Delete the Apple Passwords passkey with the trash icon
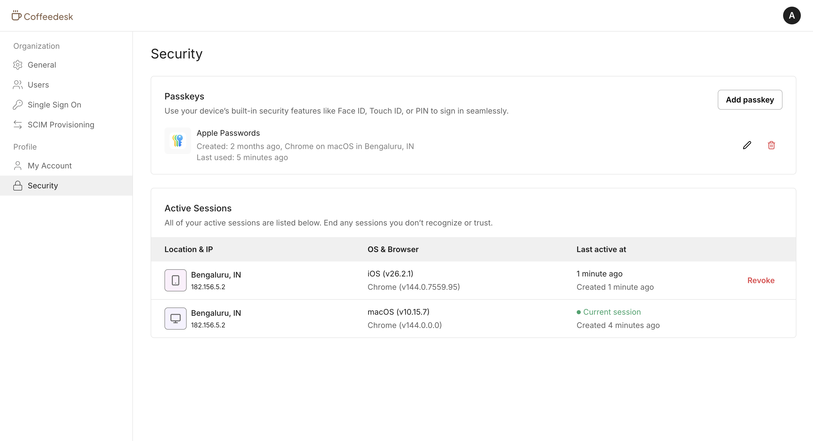813x441 pixels. point(771,145)
